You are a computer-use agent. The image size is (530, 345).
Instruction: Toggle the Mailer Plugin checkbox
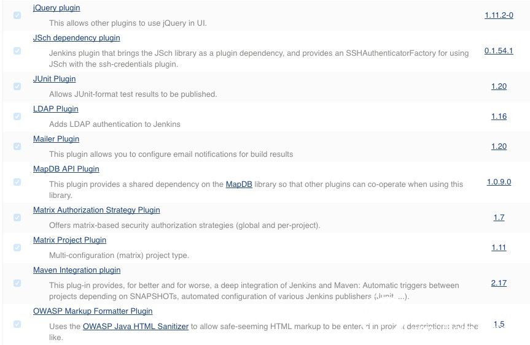(17, 146)
